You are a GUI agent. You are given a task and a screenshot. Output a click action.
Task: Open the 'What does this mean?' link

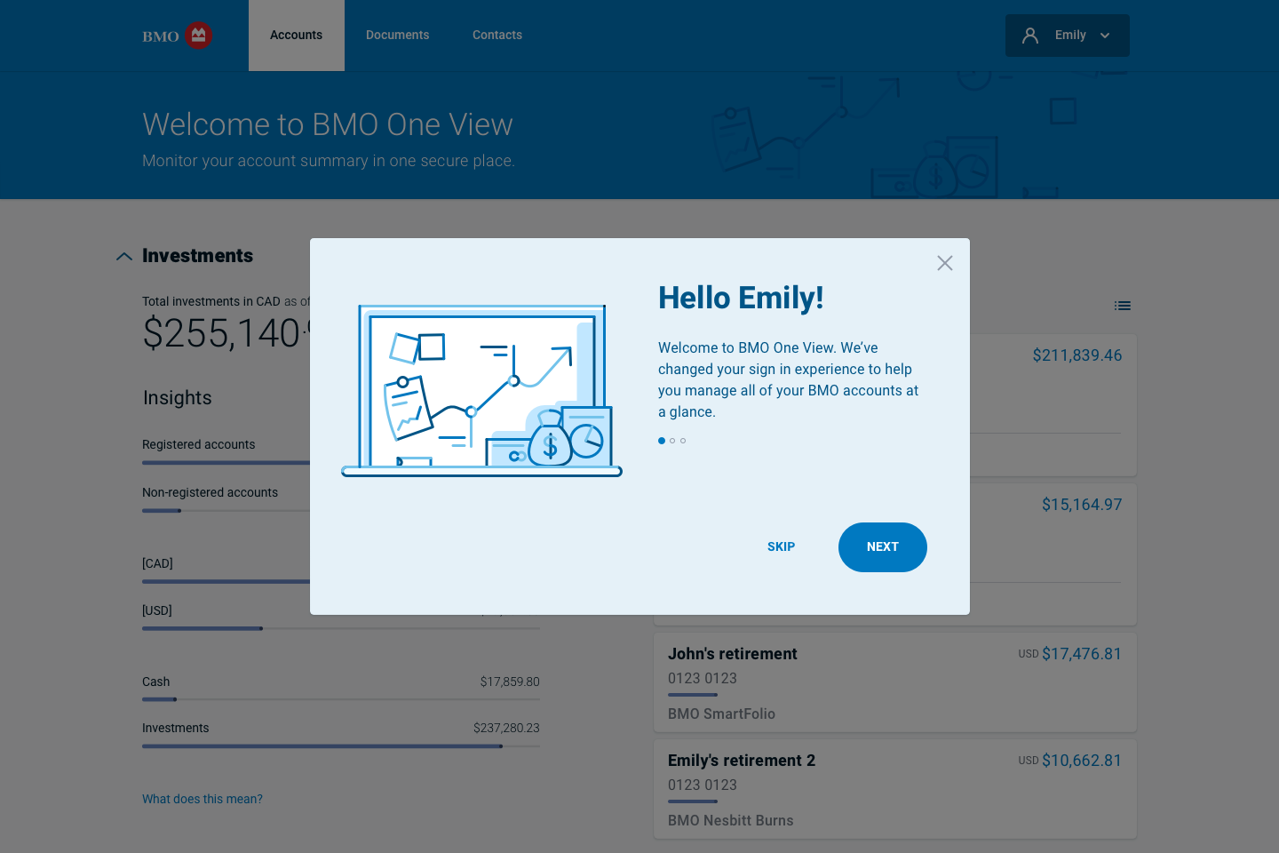tap(203, 799)
